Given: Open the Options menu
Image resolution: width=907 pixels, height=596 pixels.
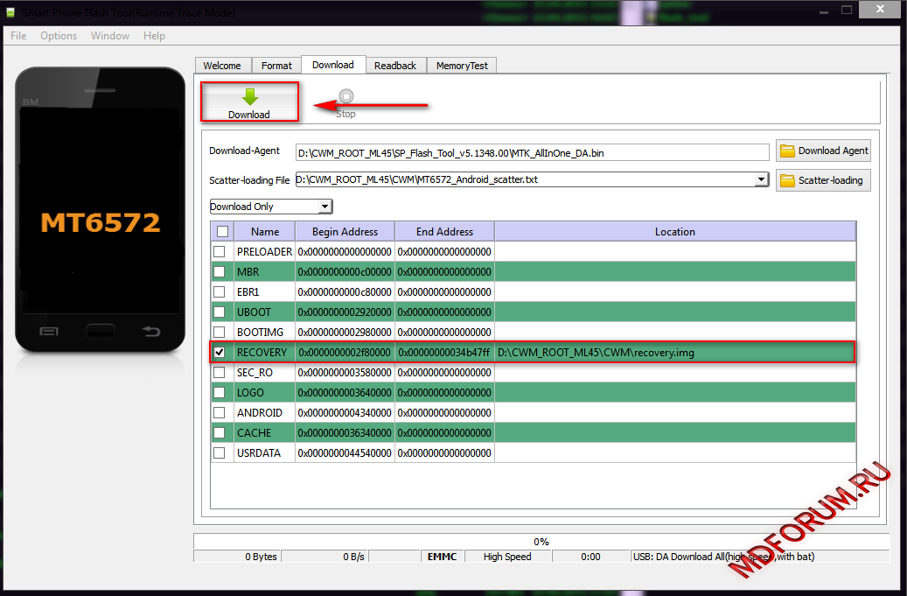Looking at the screenshot, I should (x=59, y=36).
